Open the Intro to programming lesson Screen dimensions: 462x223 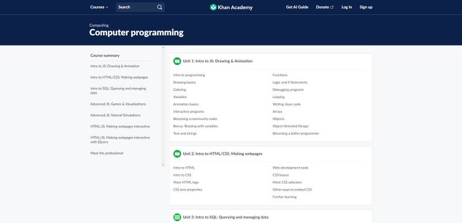click(x=189, y=75)
